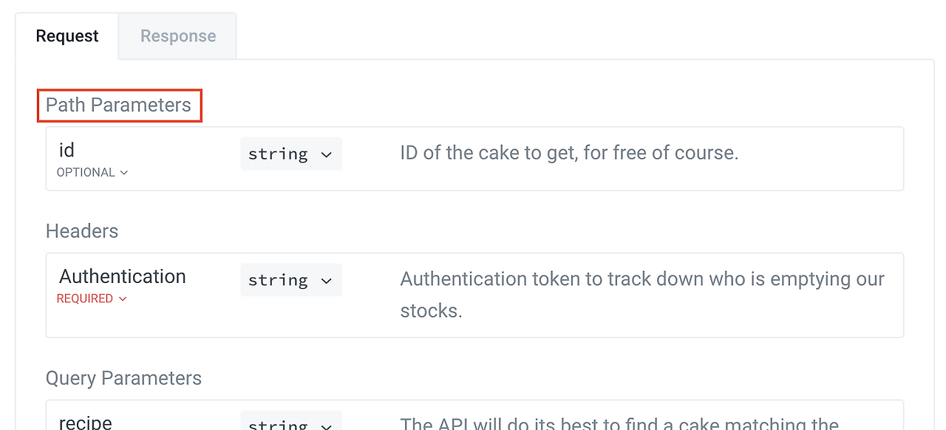The width and height of the screenshot is (946, 430).
Task: Click the chevron arrow in id's type selector
Action: 326,154
